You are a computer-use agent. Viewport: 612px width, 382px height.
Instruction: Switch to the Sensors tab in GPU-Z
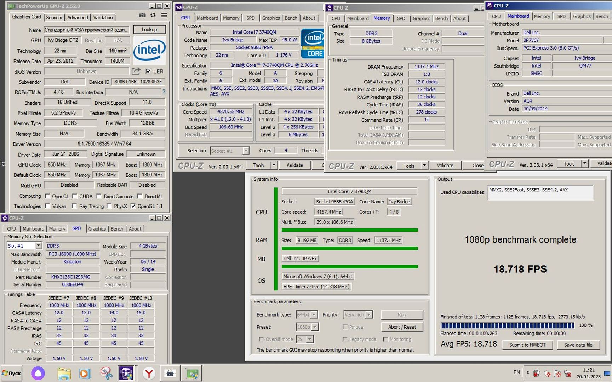click(54, 17)
